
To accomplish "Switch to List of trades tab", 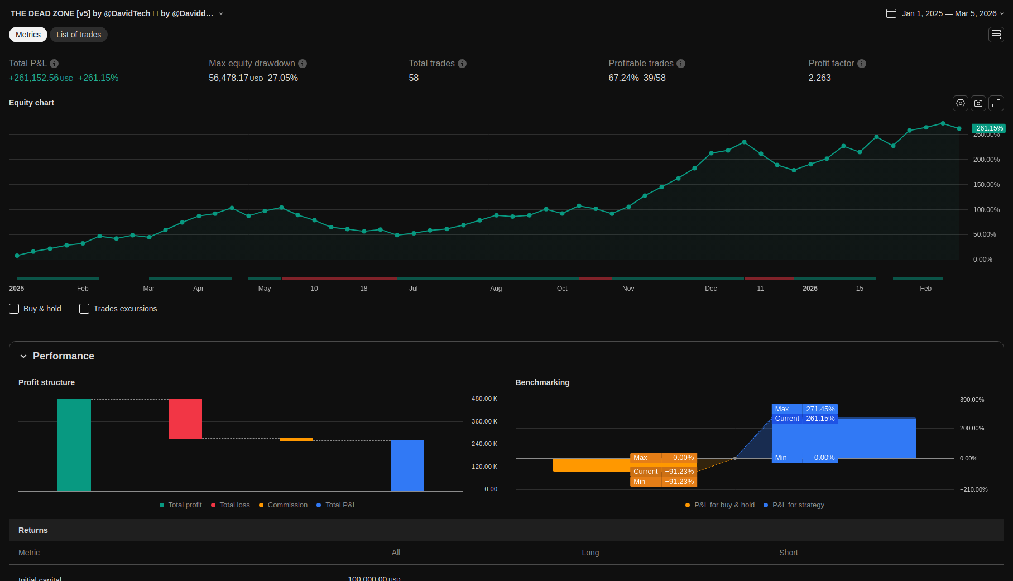I will click(79, 35).
